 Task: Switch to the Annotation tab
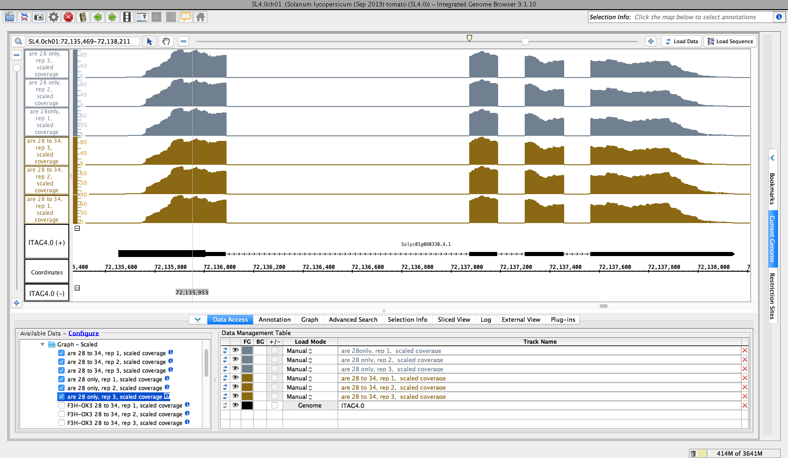274,320
